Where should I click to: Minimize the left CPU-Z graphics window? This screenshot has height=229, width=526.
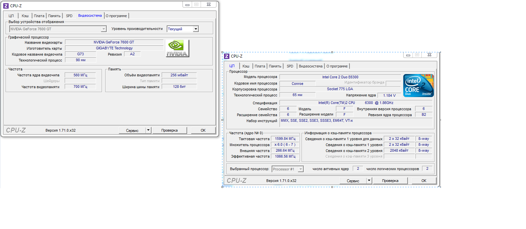coord(187,5)
